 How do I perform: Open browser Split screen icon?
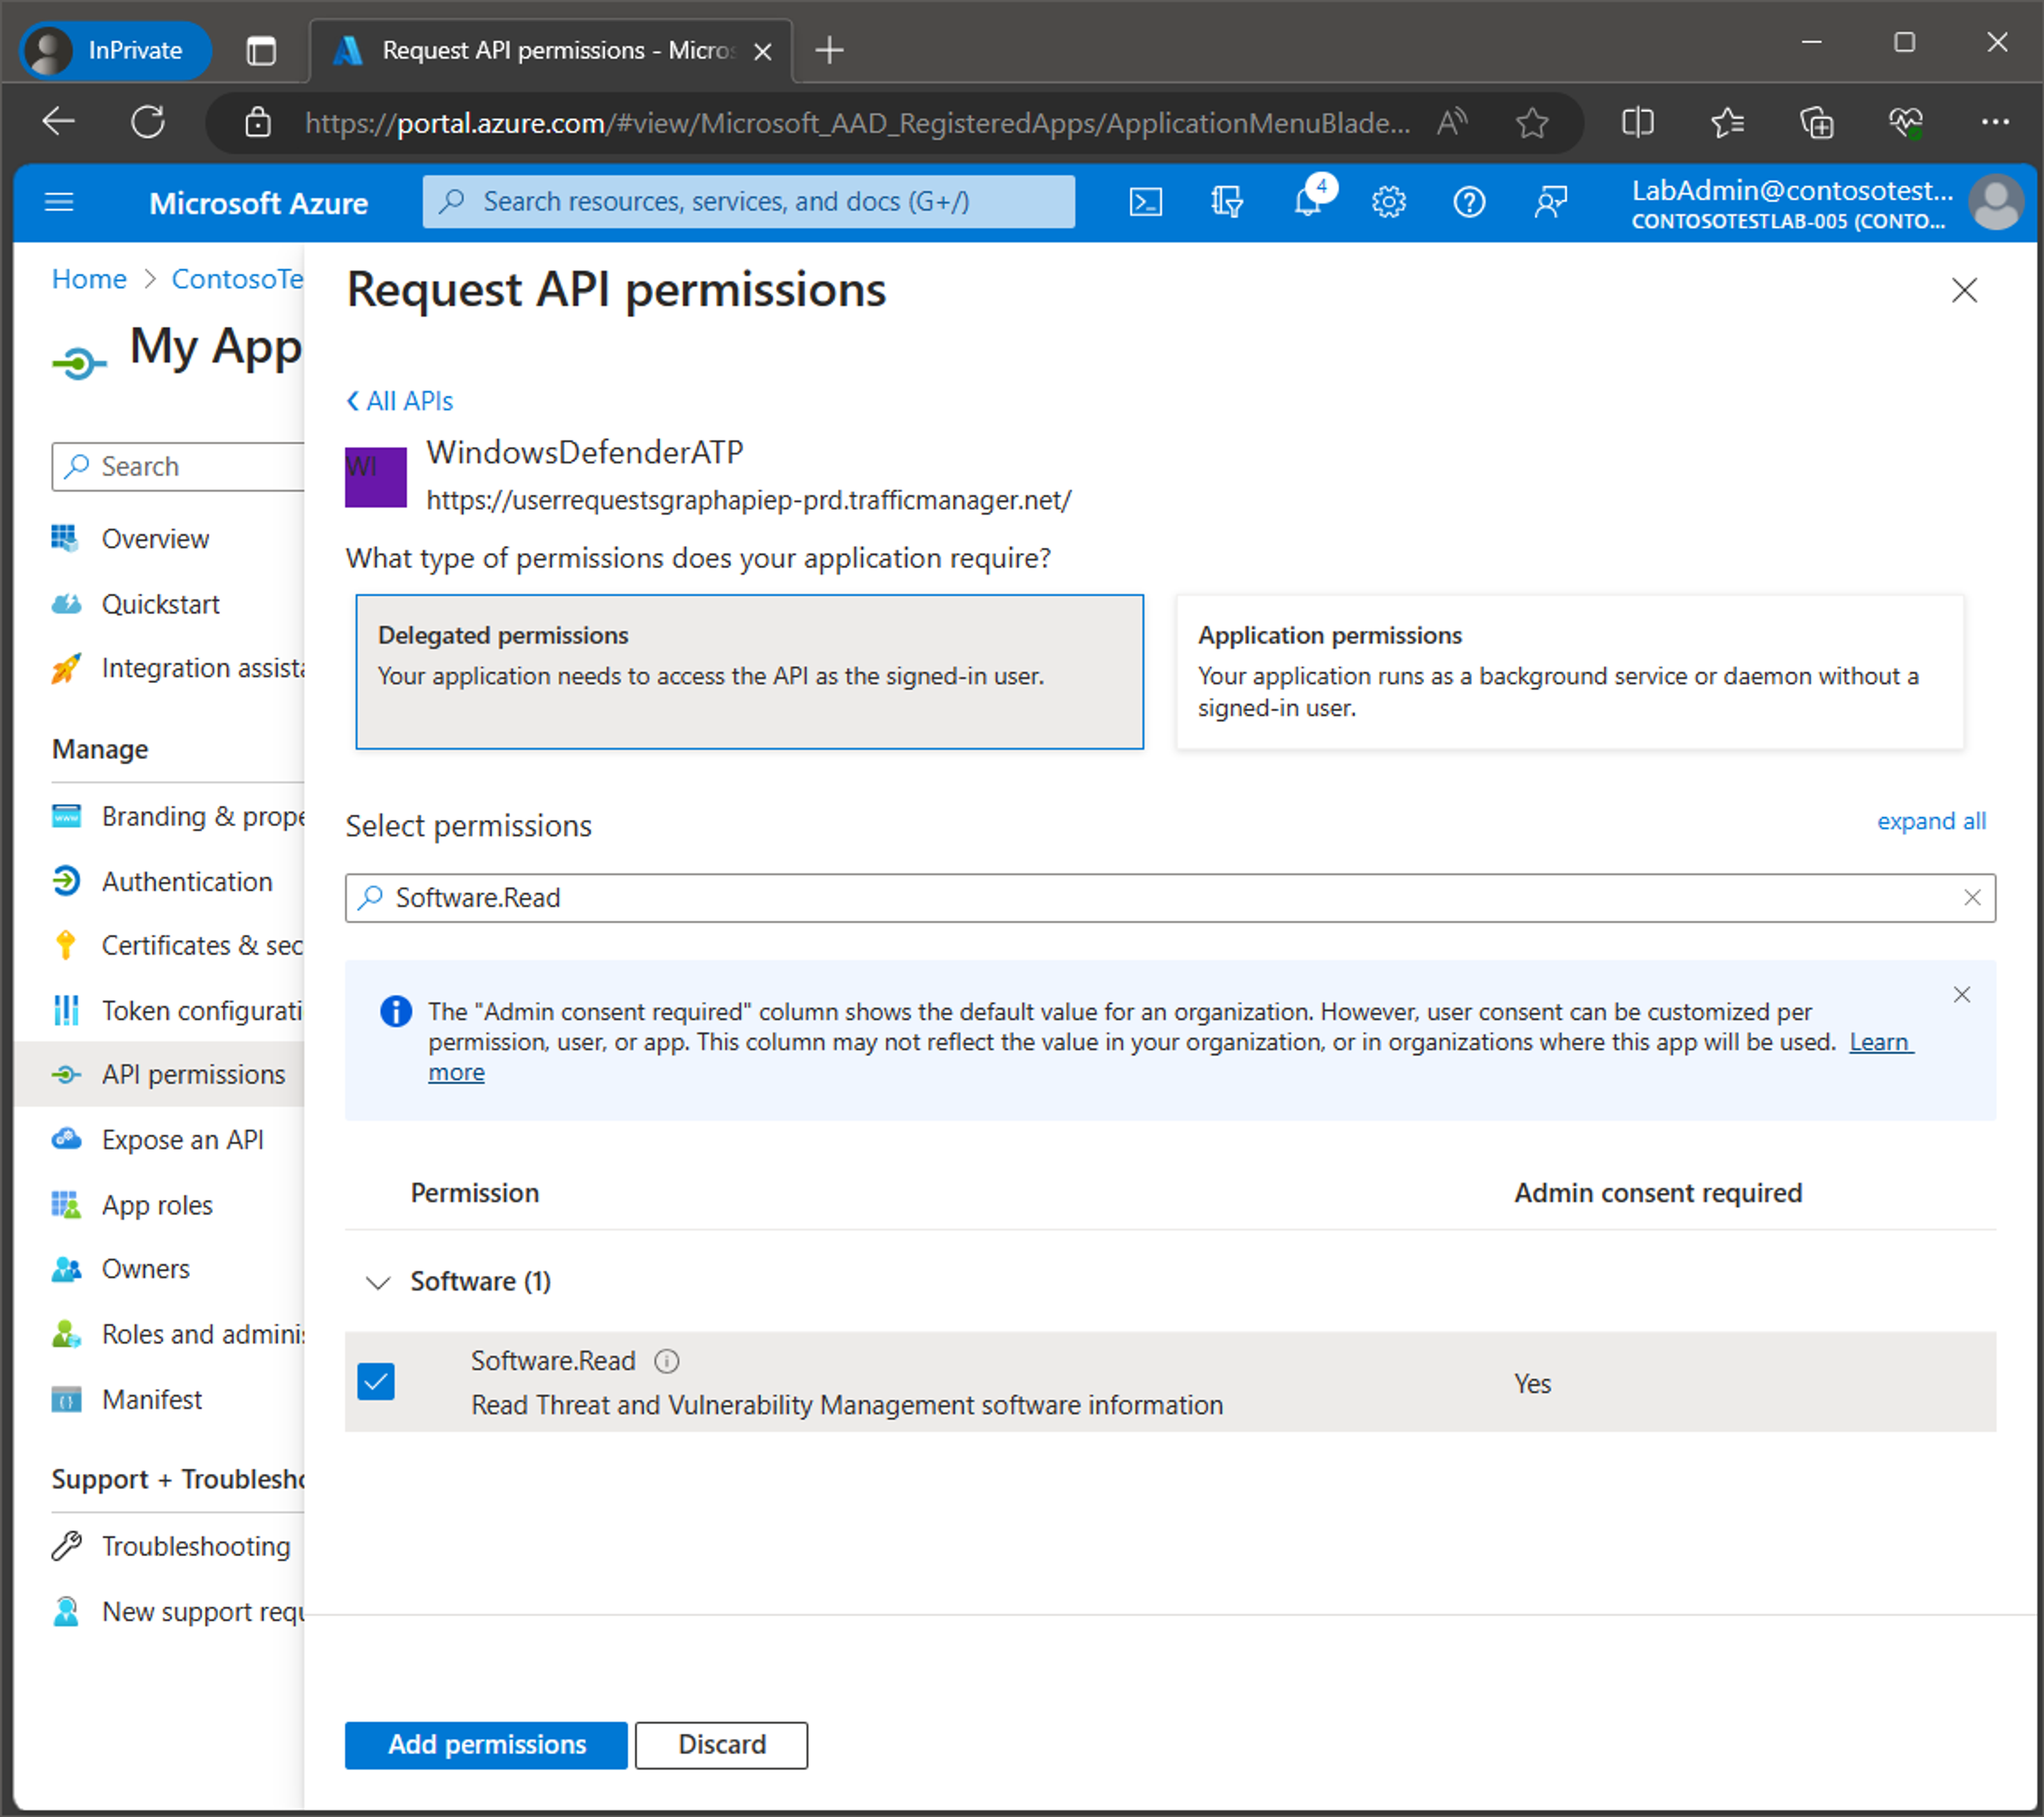pos(1637,122)
